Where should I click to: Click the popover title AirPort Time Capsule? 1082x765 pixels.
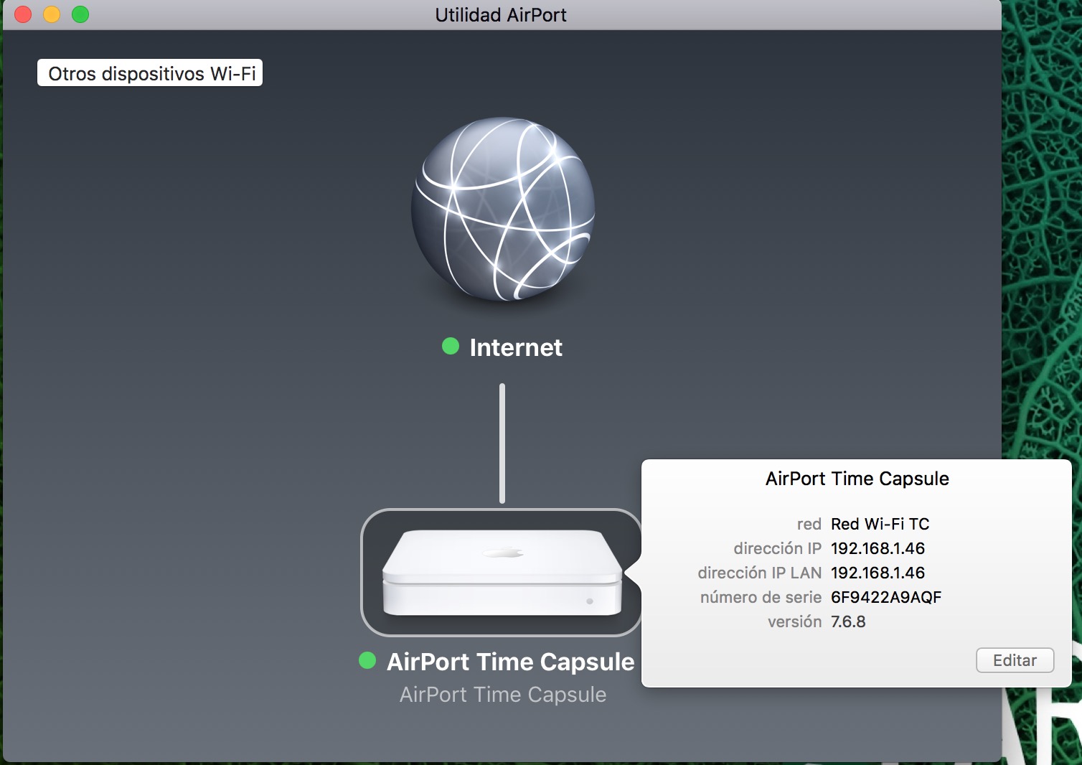tap(857, 479)
